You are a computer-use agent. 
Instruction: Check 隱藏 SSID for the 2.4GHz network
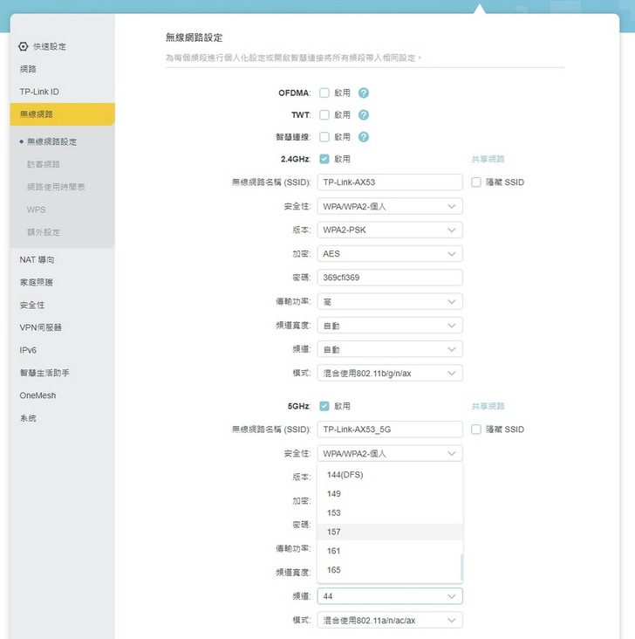[x=476, y=182]
